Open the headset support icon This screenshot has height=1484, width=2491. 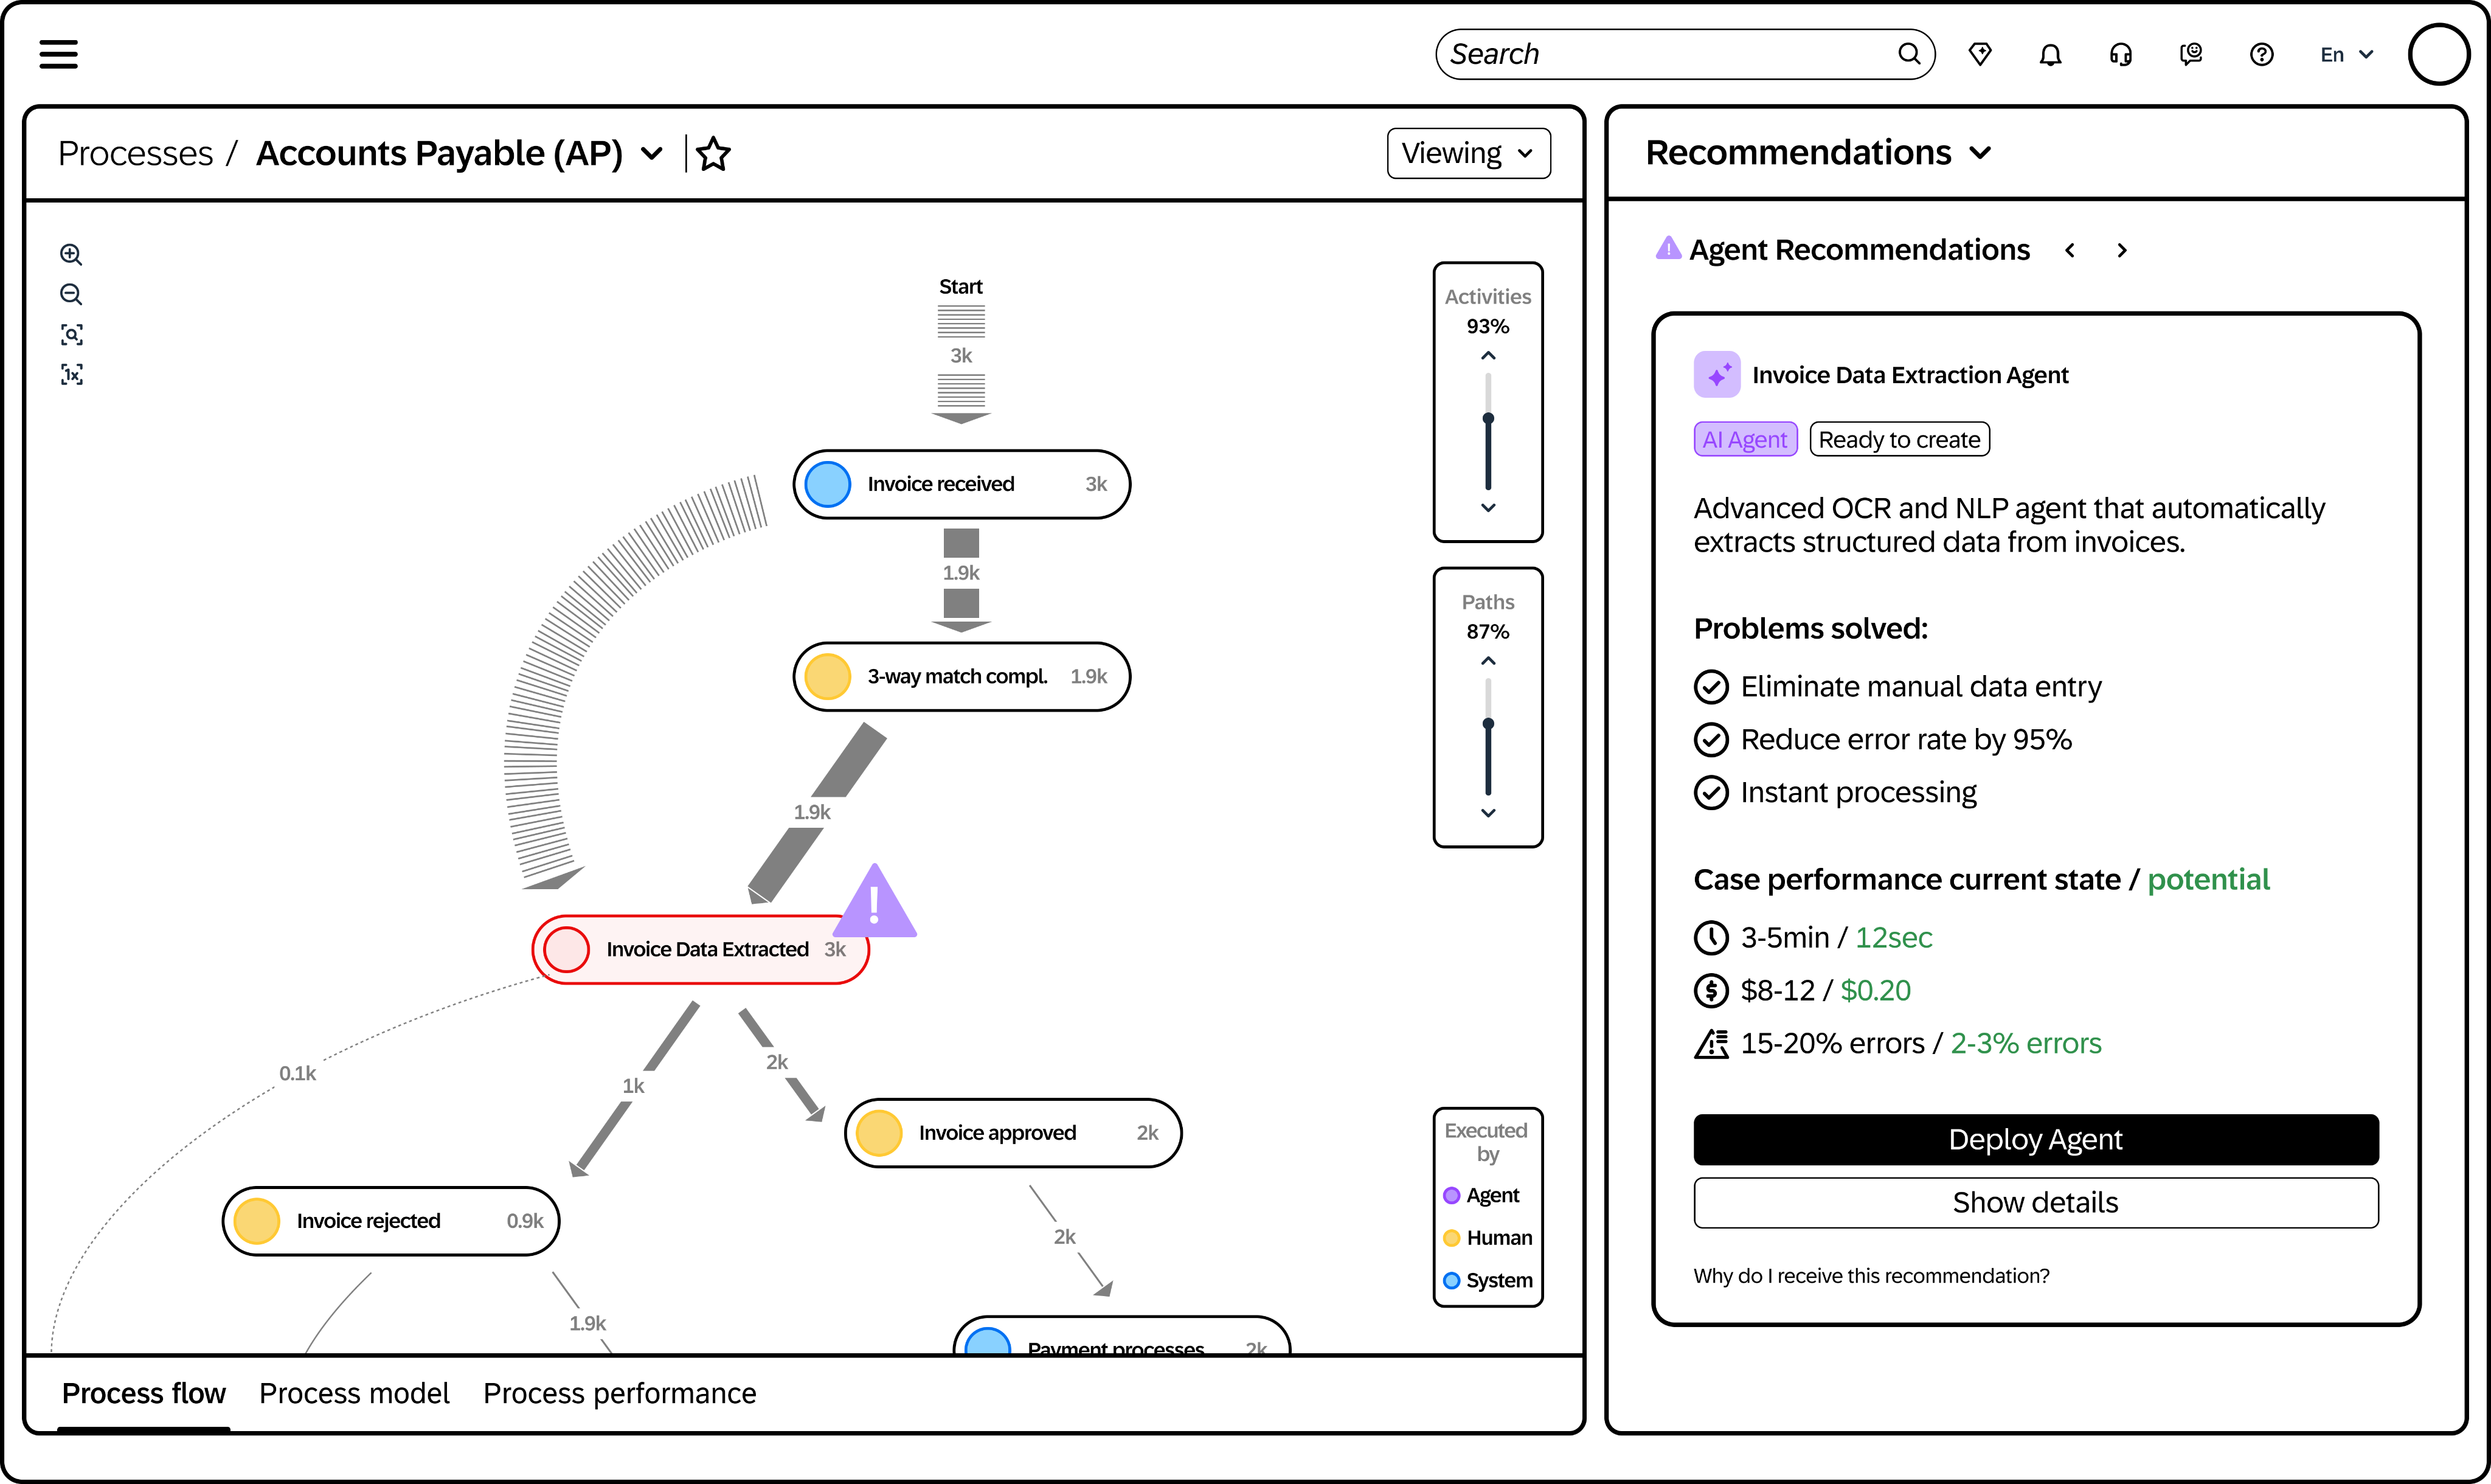[2120, 55]
